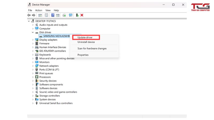The image size is (214, 120).
Task: Select the Human Interface Devices item
Action: coord(53,47)
